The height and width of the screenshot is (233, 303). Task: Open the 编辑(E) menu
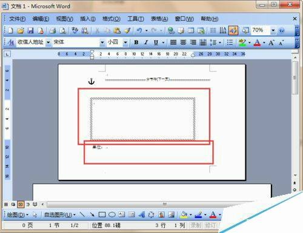pos(41,19)
